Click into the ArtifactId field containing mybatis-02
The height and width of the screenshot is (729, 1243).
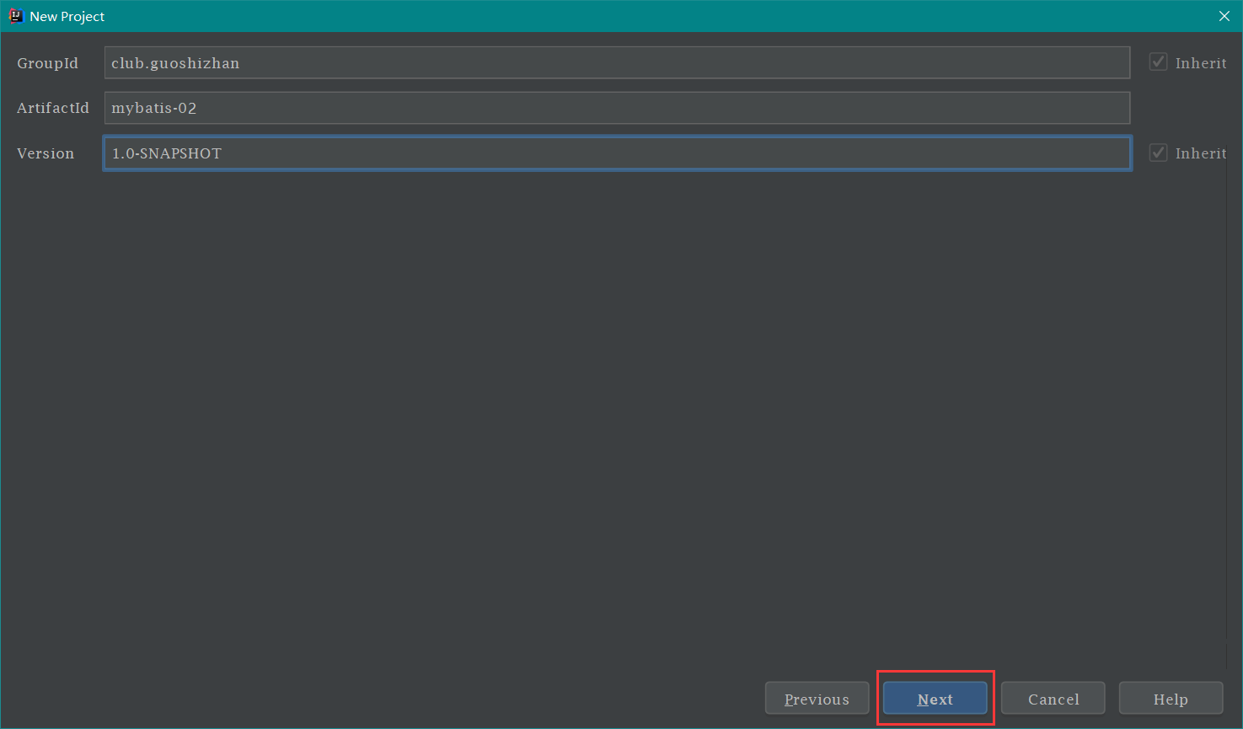click(616, 108)
